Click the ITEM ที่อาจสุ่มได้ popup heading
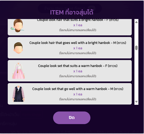The height and width of the screenshot is (134, 144). (72, 12)
